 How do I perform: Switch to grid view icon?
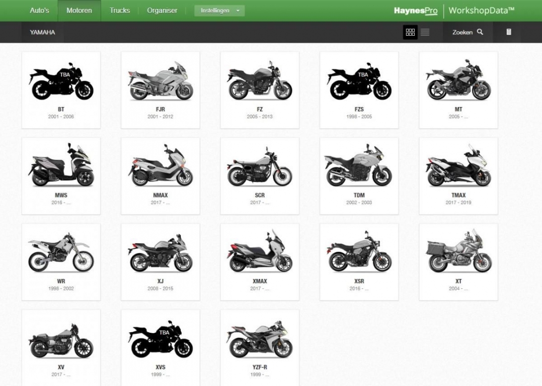click(x=410, y=32)
